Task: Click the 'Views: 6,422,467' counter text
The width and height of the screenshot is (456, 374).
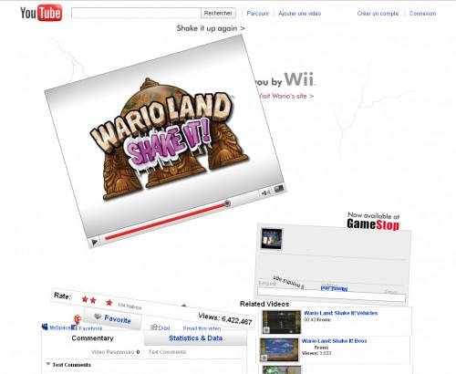Action: tap(225, 318)
